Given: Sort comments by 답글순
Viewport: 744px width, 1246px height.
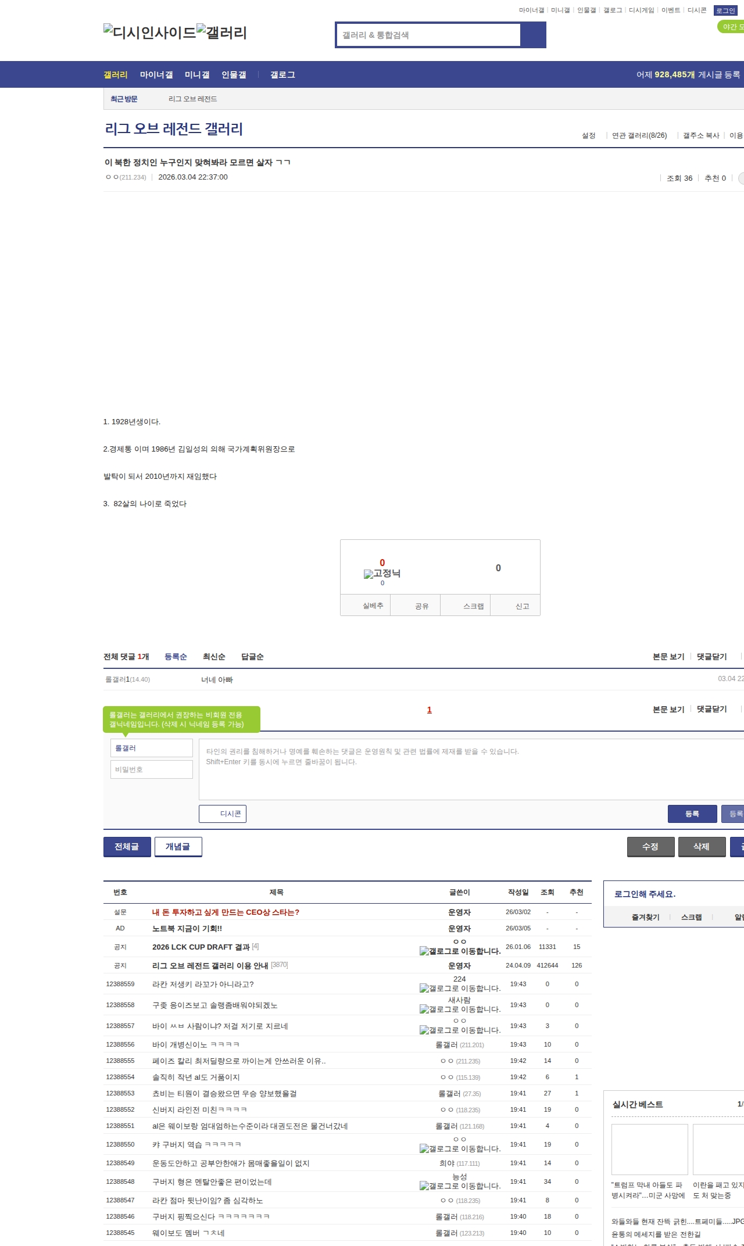Looking at the screenshot, I should click(252, 657).
